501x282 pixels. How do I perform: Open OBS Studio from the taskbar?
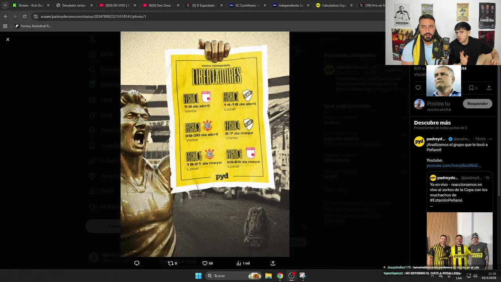point(291,276)
